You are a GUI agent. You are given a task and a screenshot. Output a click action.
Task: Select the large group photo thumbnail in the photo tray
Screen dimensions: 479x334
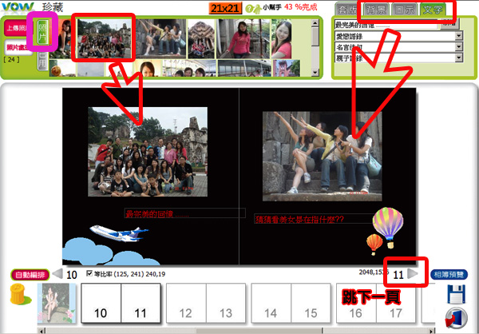pos(103,38)
